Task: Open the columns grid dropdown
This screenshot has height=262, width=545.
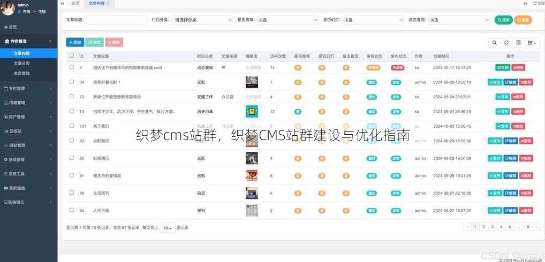Action: tap(532, 43)
